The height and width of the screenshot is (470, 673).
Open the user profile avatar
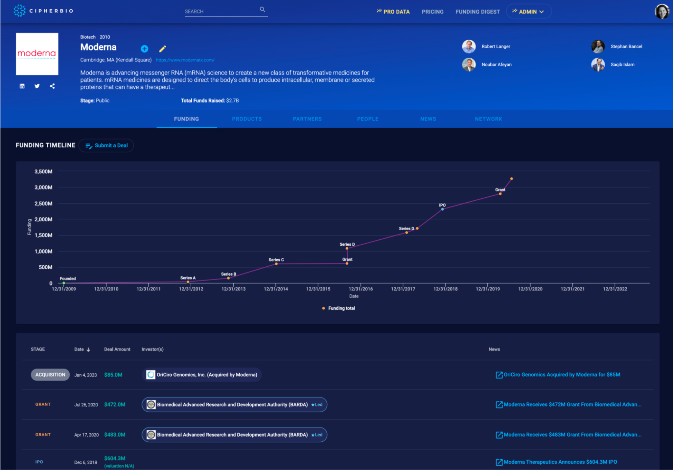(x=662, y=11)
